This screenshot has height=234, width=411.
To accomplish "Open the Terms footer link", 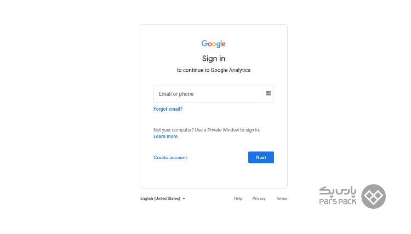I will tap(282, 198).
